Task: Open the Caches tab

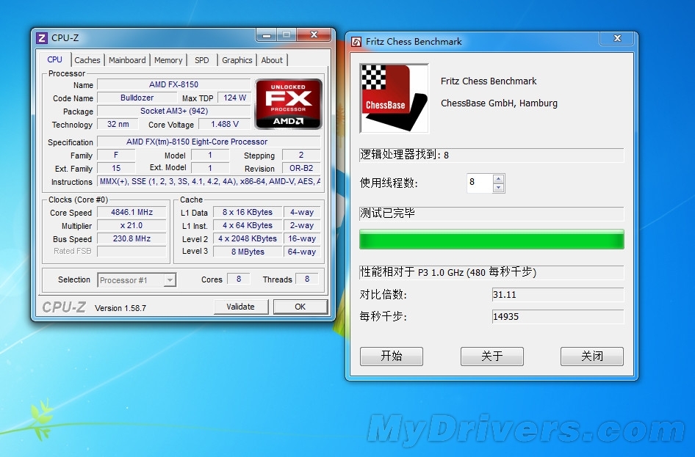Action: [x=87, y=60]
